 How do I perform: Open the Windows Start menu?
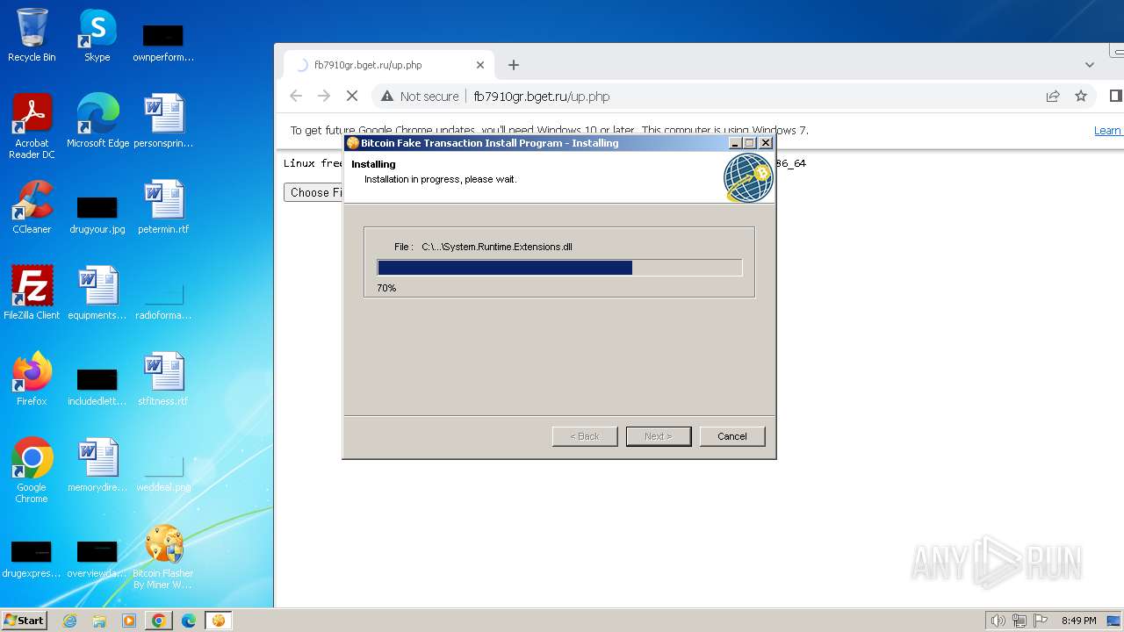24,621
